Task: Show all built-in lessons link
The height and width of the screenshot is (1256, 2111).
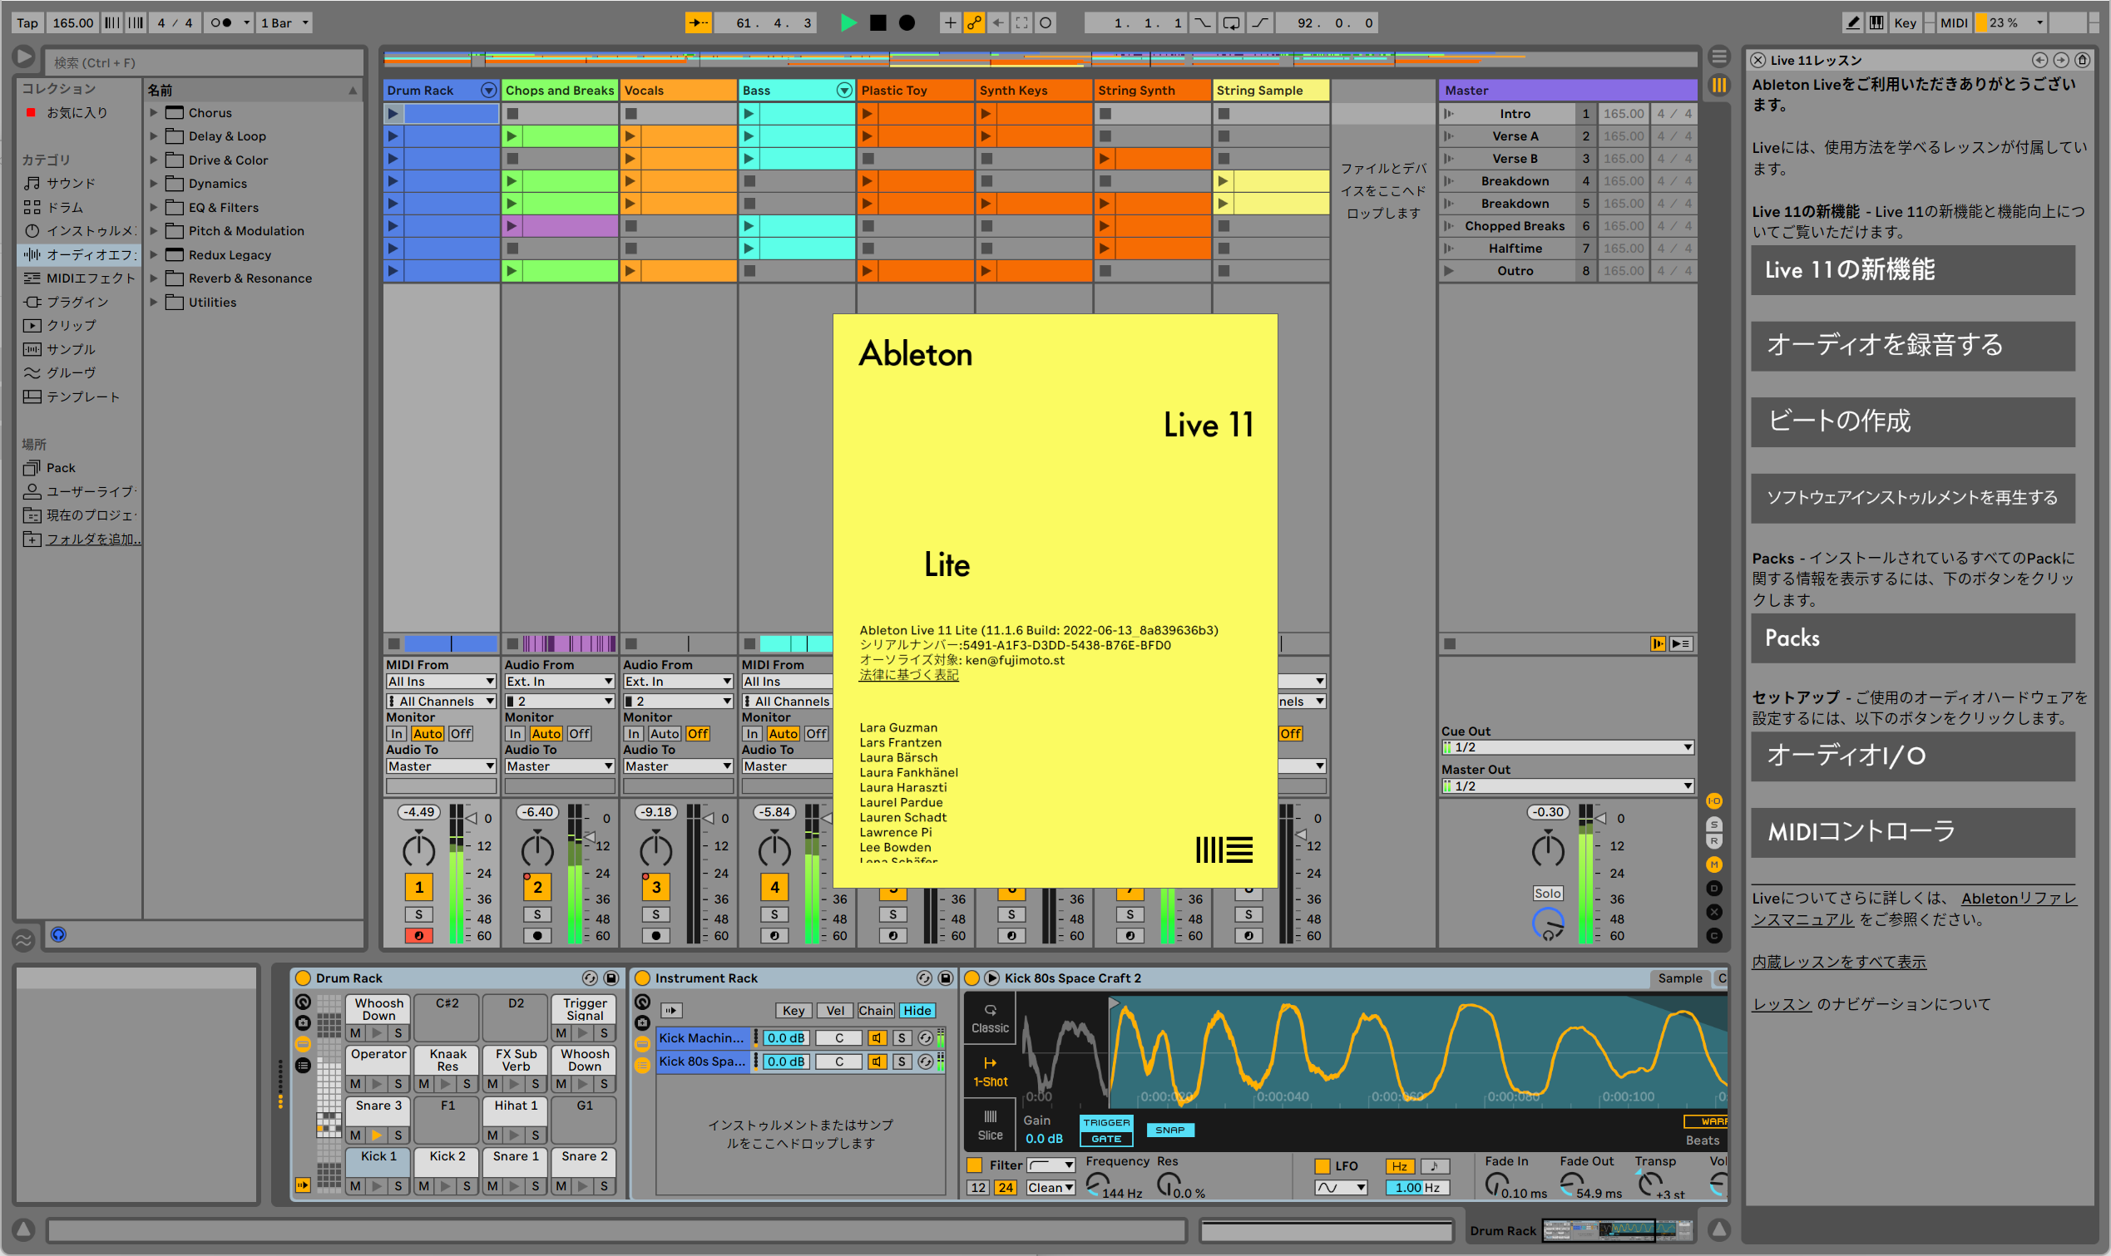Action: [1839, 962]
